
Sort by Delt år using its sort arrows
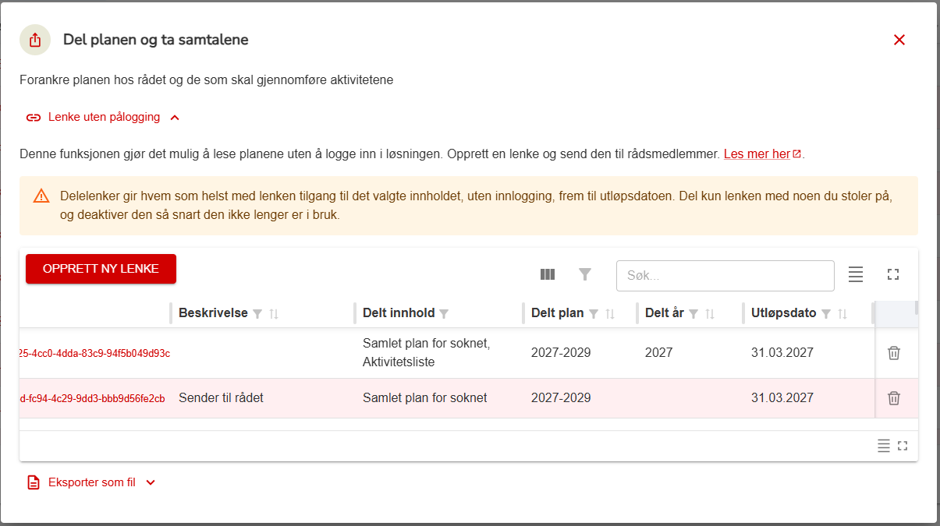(x=710, y=314)
